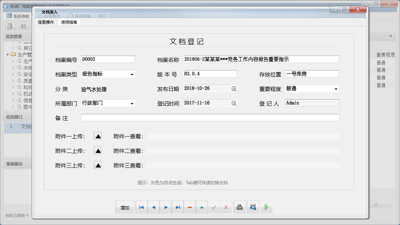Click the next record arrow icon
Screen dimensions: 400x225
[x=165, y=207]
